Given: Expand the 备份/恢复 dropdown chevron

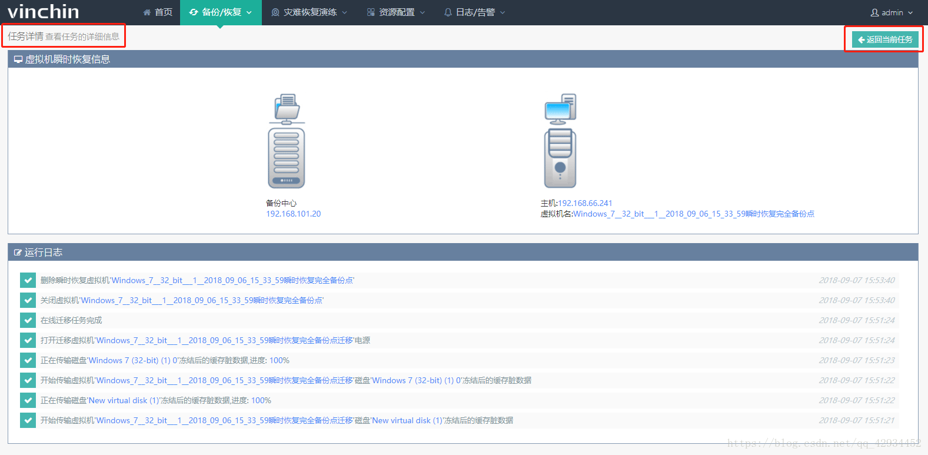Looking at the screenshot, I should coord(250,12).
